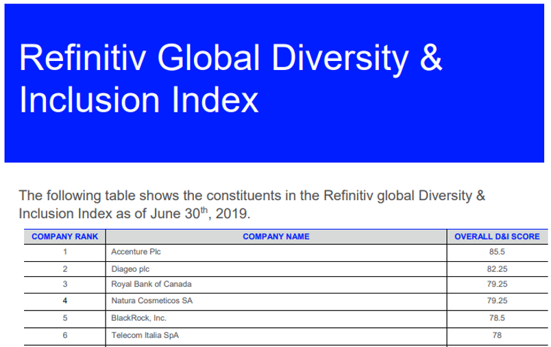Screen dimensions: 551x347
Task: Click rank 2 in the Diageo row
Action: [x=65, y=269]
